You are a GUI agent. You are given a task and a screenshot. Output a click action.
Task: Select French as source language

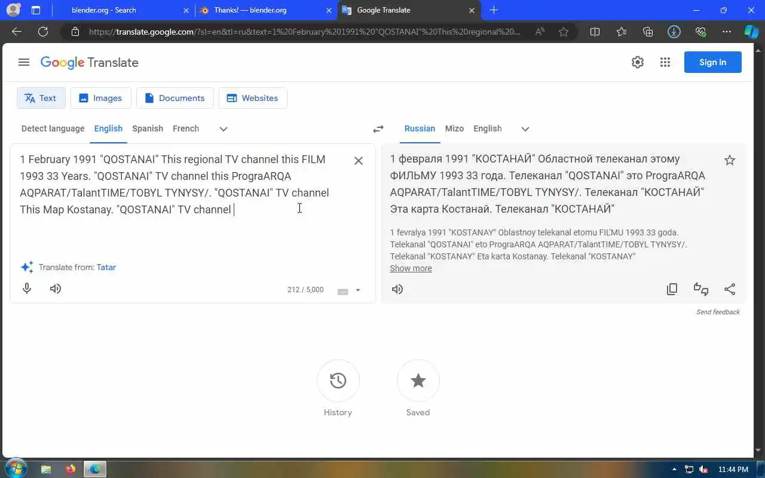[x=186, y=128]
